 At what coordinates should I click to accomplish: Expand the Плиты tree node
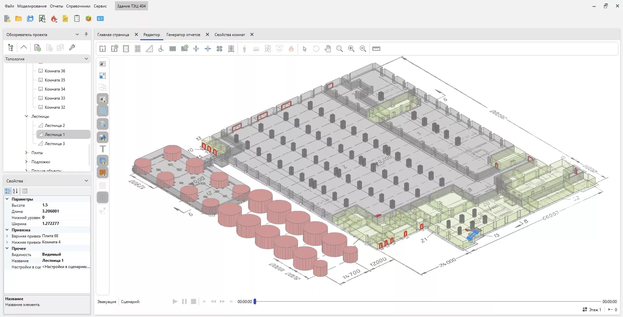point(27,152)
